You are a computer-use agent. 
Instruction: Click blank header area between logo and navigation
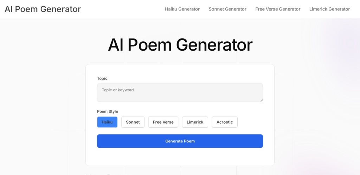(123, 9)
